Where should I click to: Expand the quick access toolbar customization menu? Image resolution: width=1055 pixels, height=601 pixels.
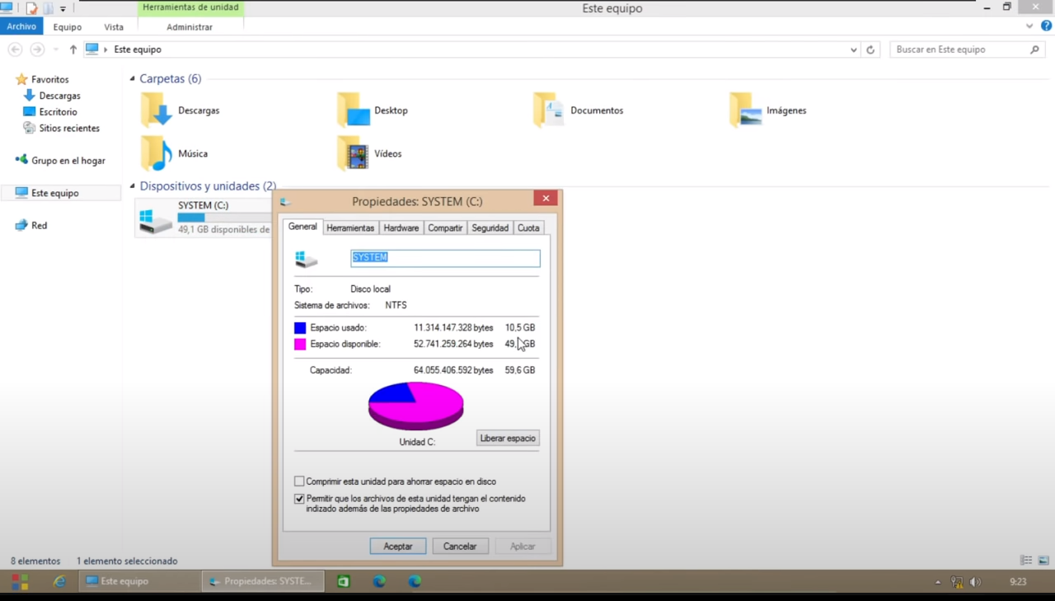point(63,7)
